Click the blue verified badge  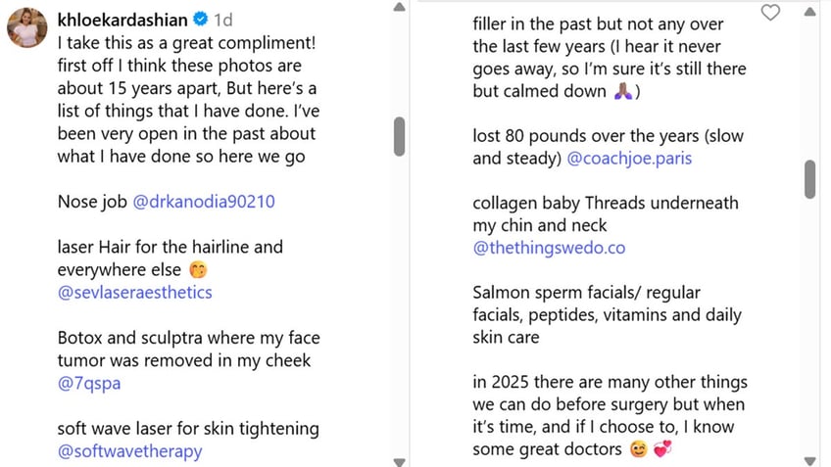200,20
